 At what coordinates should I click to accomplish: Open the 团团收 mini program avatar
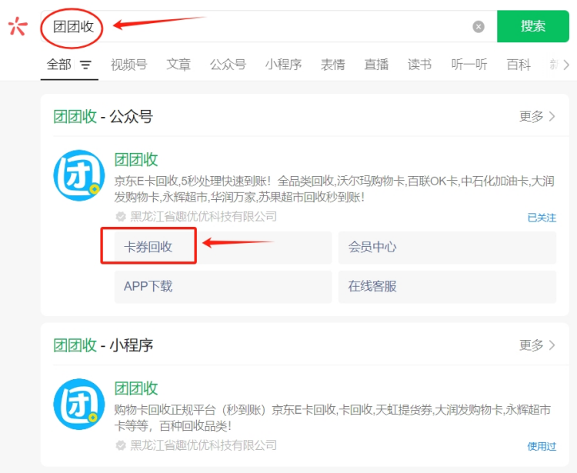click(x=78, y=404)
